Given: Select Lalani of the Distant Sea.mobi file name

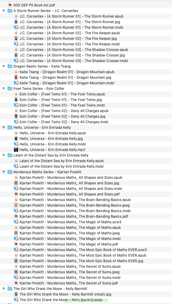Looking at the screenshot, I should 62,166.
